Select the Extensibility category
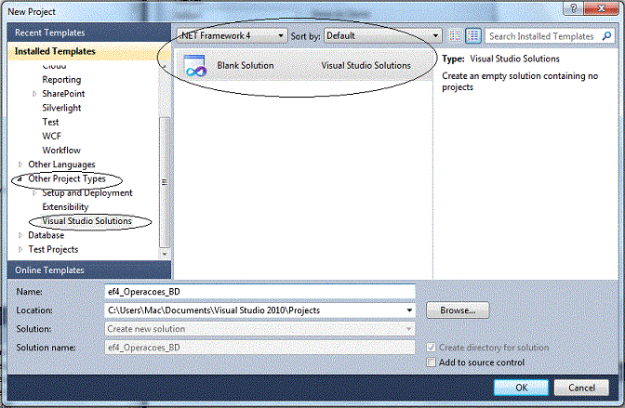 [65, 207]
